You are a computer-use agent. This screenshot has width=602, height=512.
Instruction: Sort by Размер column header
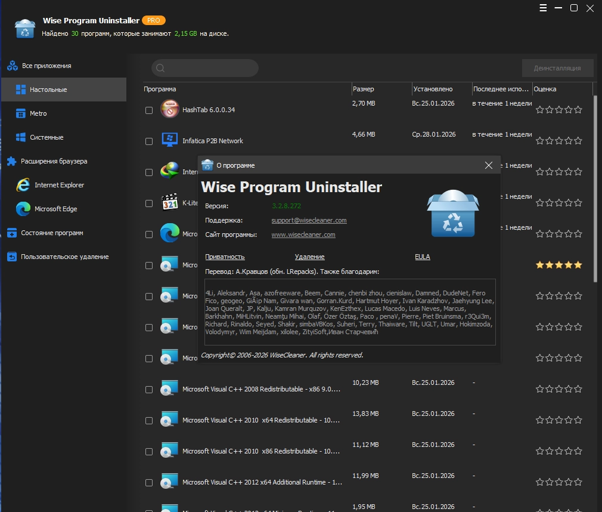click(x=381, y=89)
